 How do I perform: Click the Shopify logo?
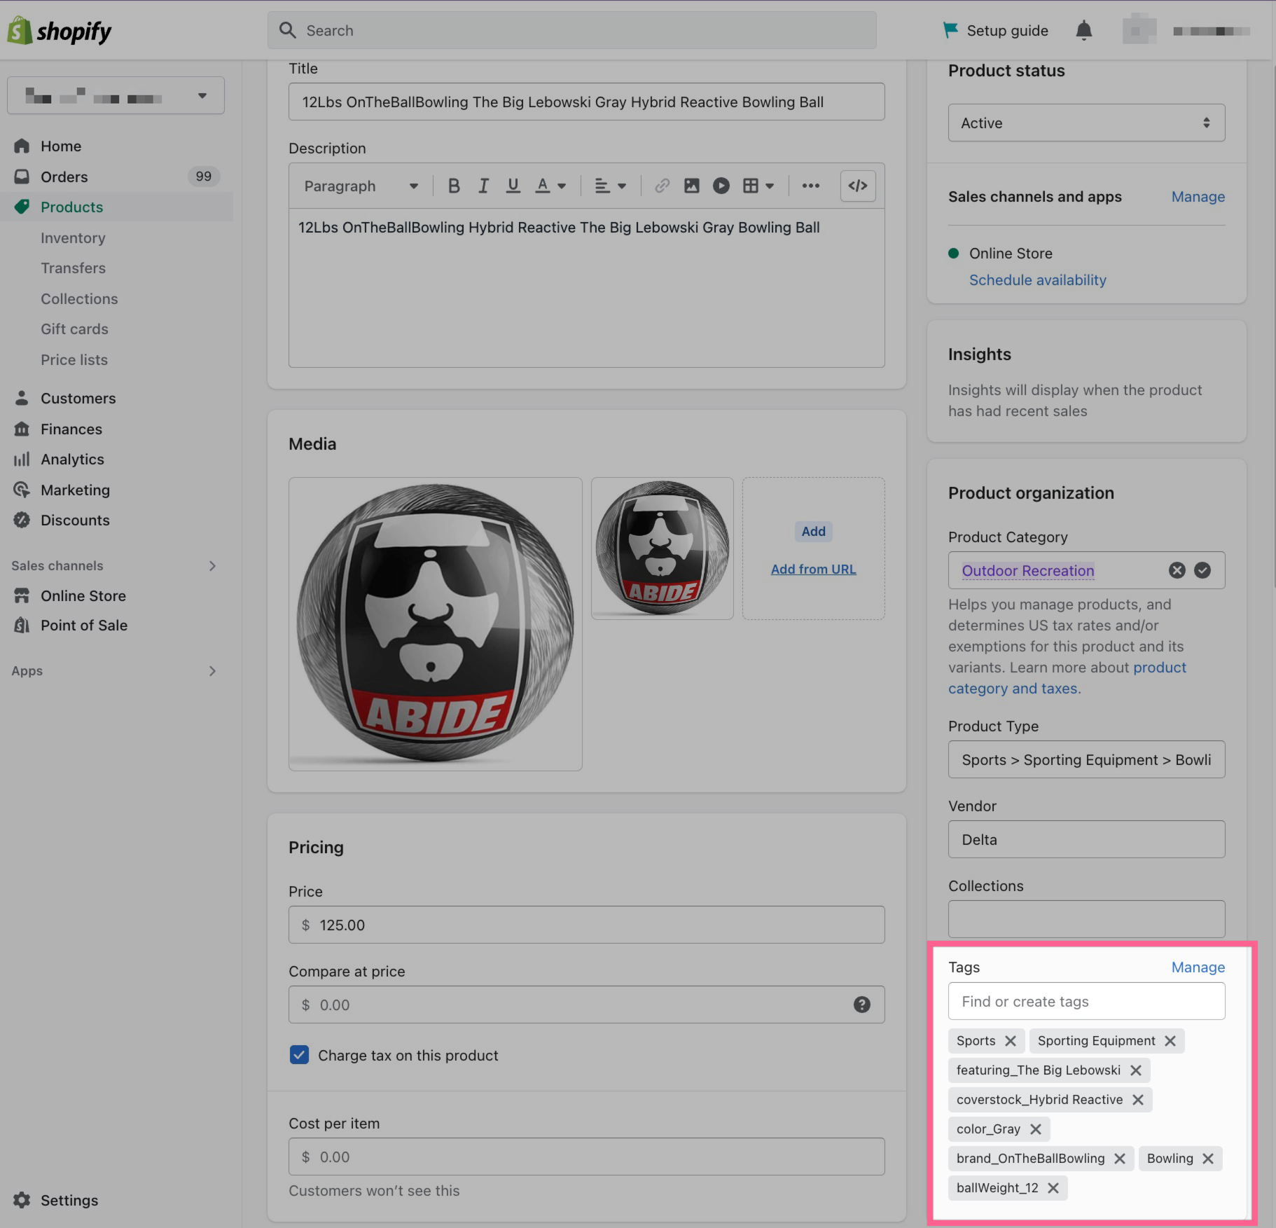(60, 31)
